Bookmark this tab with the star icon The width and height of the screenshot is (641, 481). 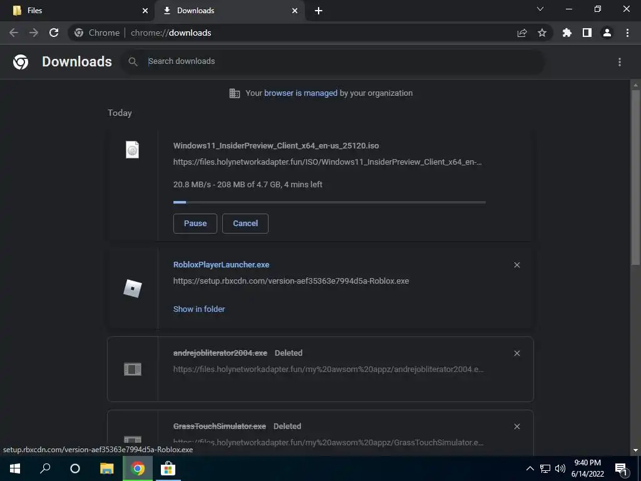(541, 33)
